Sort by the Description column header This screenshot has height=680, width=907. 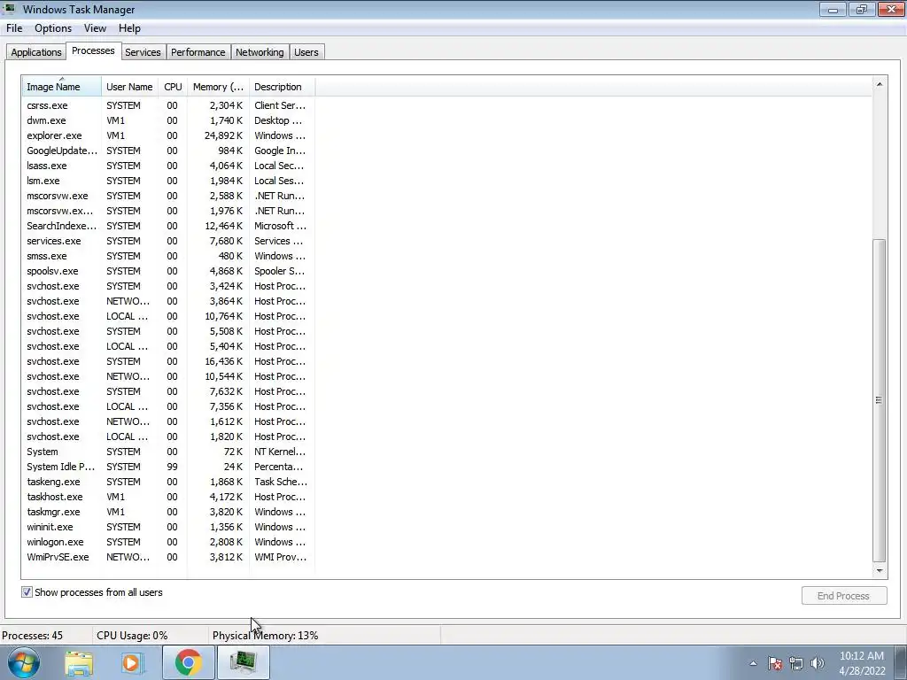coord(282,87)
